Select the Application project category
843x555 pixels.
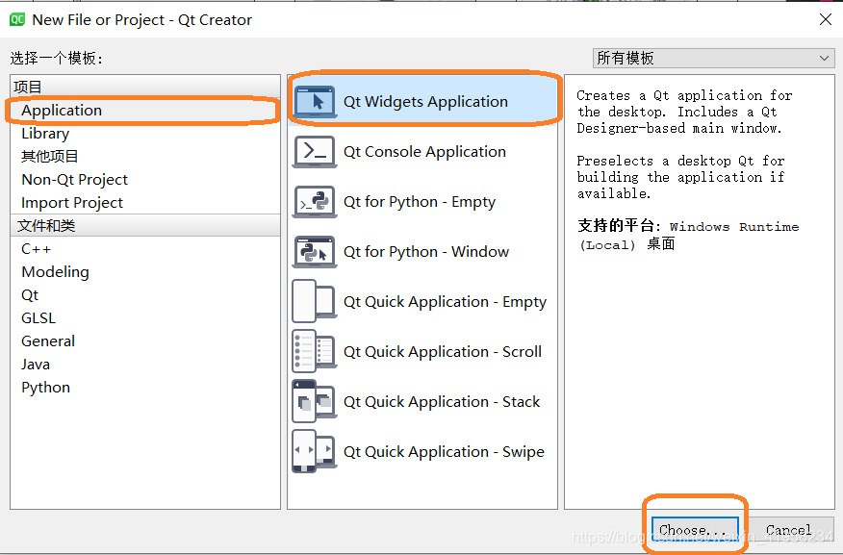click(145, 111)
